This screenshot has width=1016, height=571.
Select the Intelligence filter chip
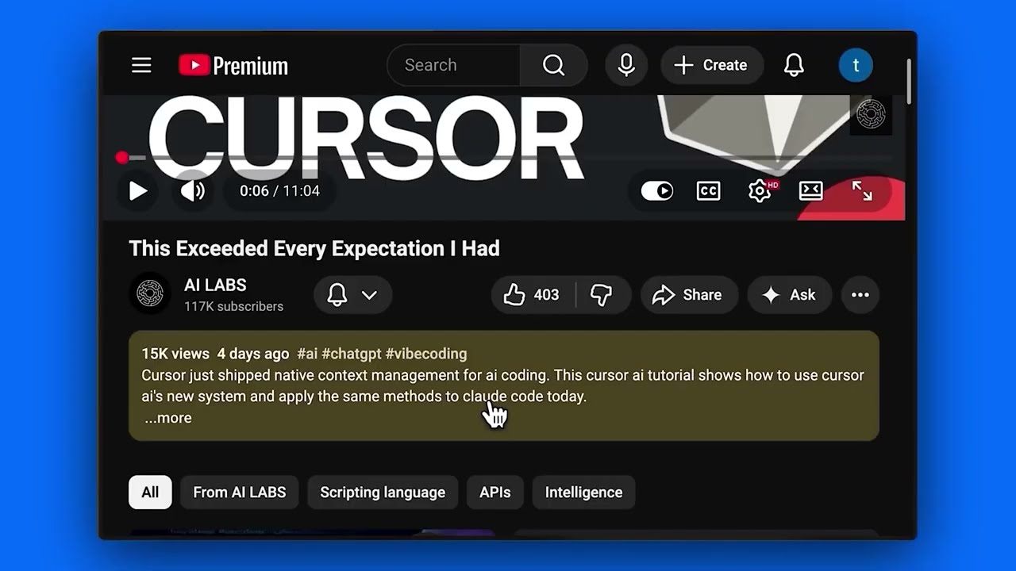(x=583, y=492)
